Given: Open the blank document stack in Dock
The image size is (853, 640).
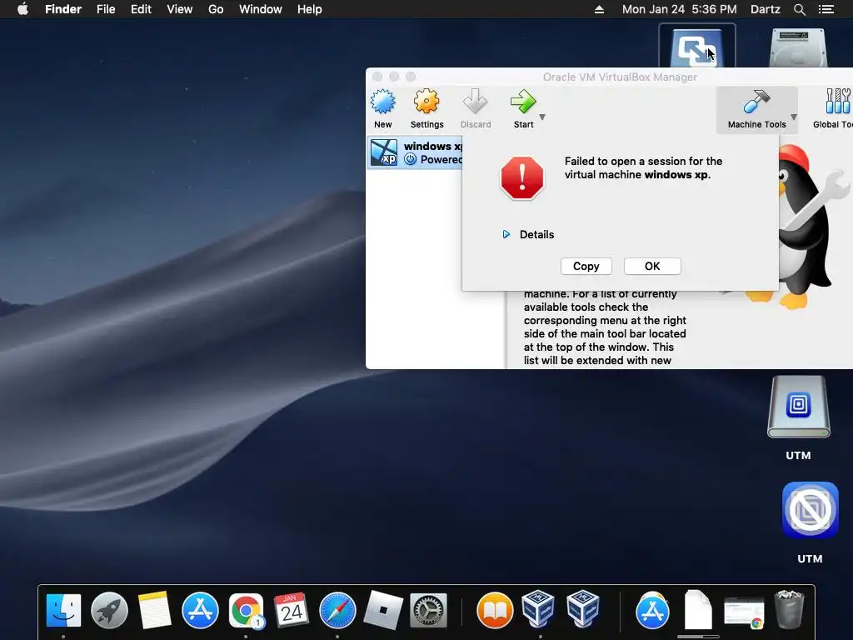Looking at the screenshot, I should pyautogui.click(x=698, y=610).
